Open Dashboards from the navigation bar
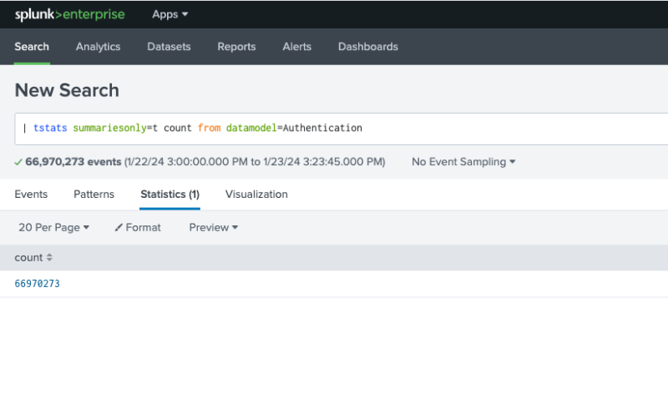Viewport: 668px width, 394px height. 367,47
